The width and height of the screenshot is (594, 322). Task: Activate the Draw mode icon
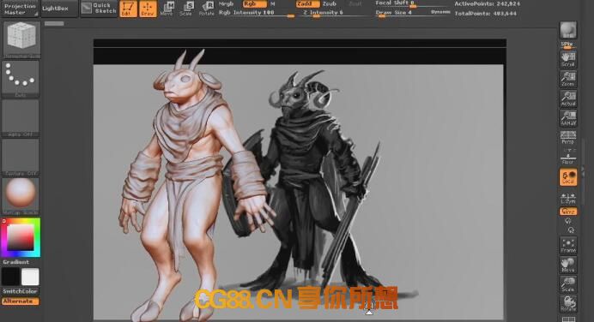(148, 9)
